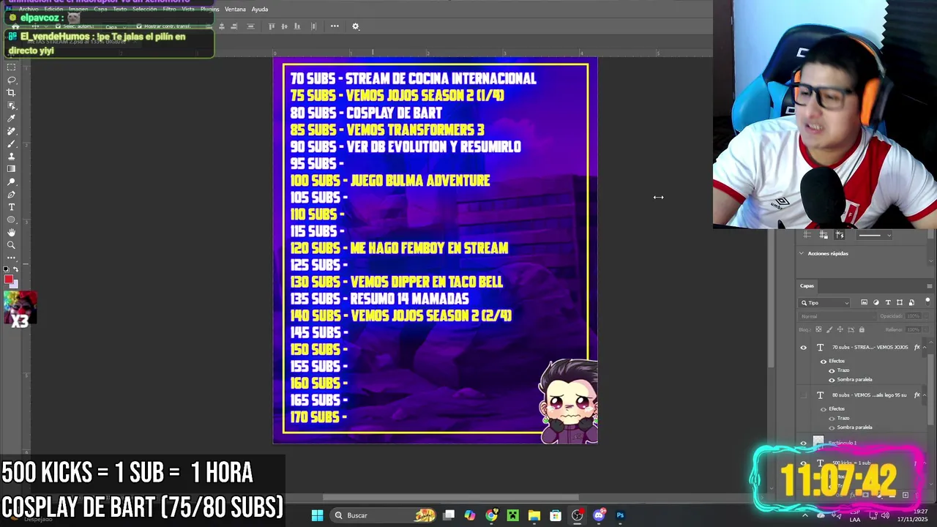Screen dimensions: 937x527
Task: Filter layers by shape layers icon
Action: click(x=900, y=302)
